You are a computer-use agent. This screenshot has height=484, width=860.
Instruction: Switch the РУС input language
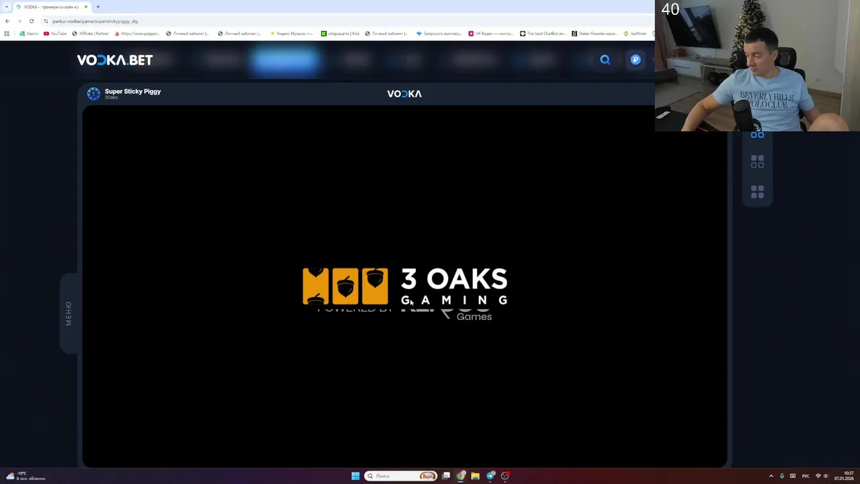(x=806, y=476)
